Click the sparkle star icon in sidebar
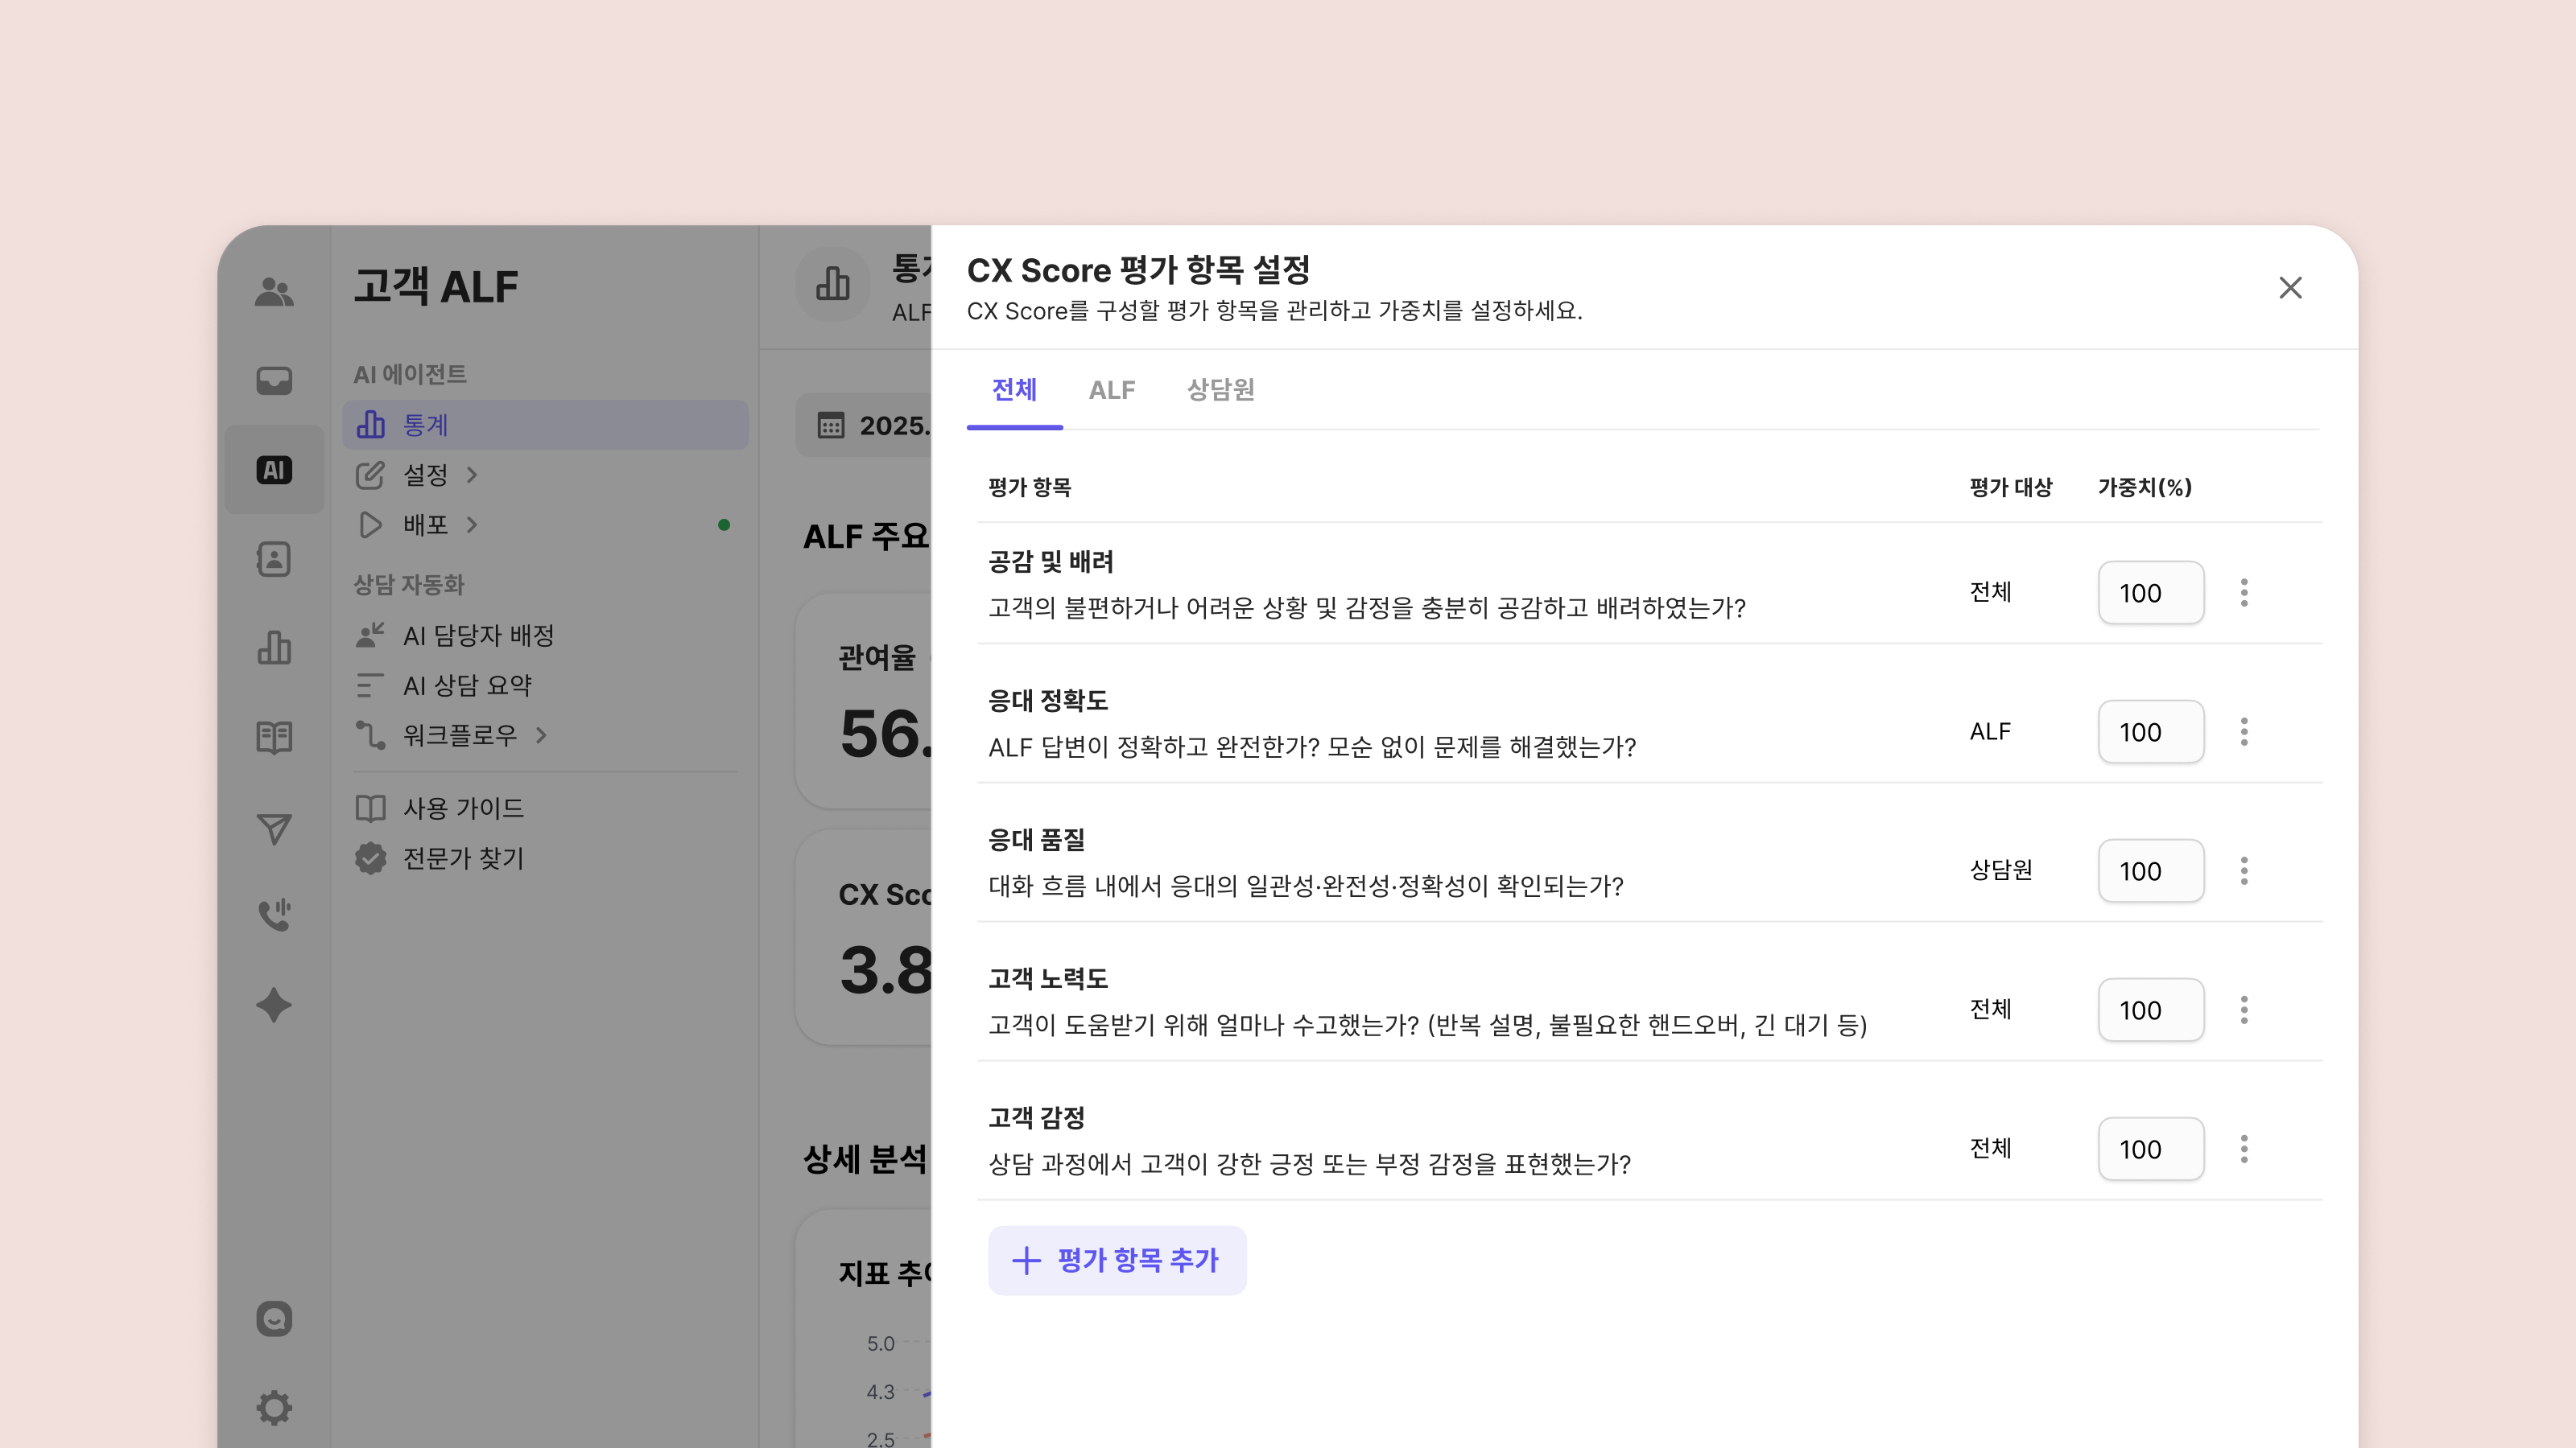This screenshot has width=2576, height=1448. pos(273,1006)
